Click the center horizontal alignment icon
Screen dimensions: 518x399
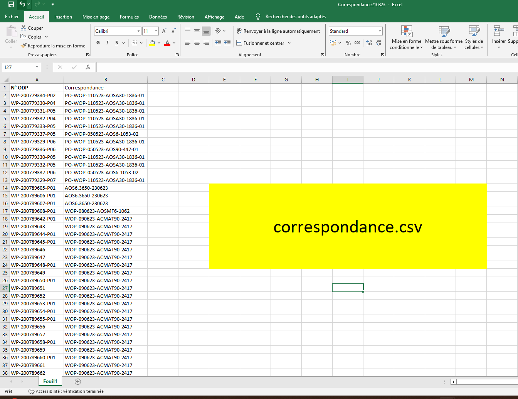coord(197,43)
